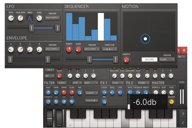Screen dimensions: 192x128
Task: Click the sequencer red Tempo knob
Action: pyautogui.click(x=69, y=50)
